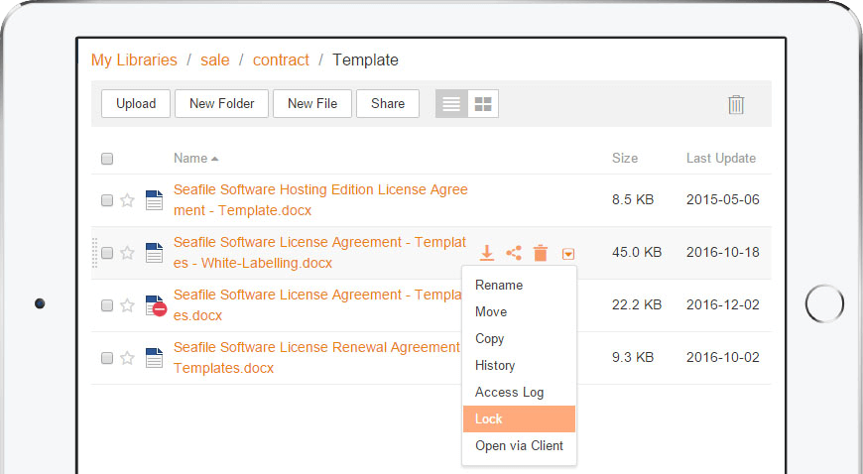Viewport: 863px width, 474px height.
Task: Collapse the more-operations dropdown arrow
Action: 568,254
